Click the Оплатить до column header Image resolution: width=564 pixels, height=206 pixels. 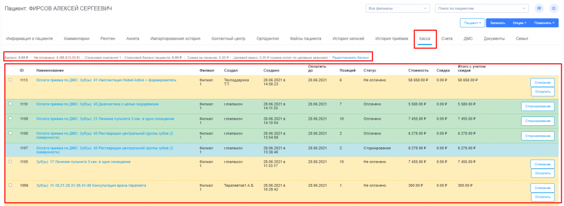[x=317, y=68]
